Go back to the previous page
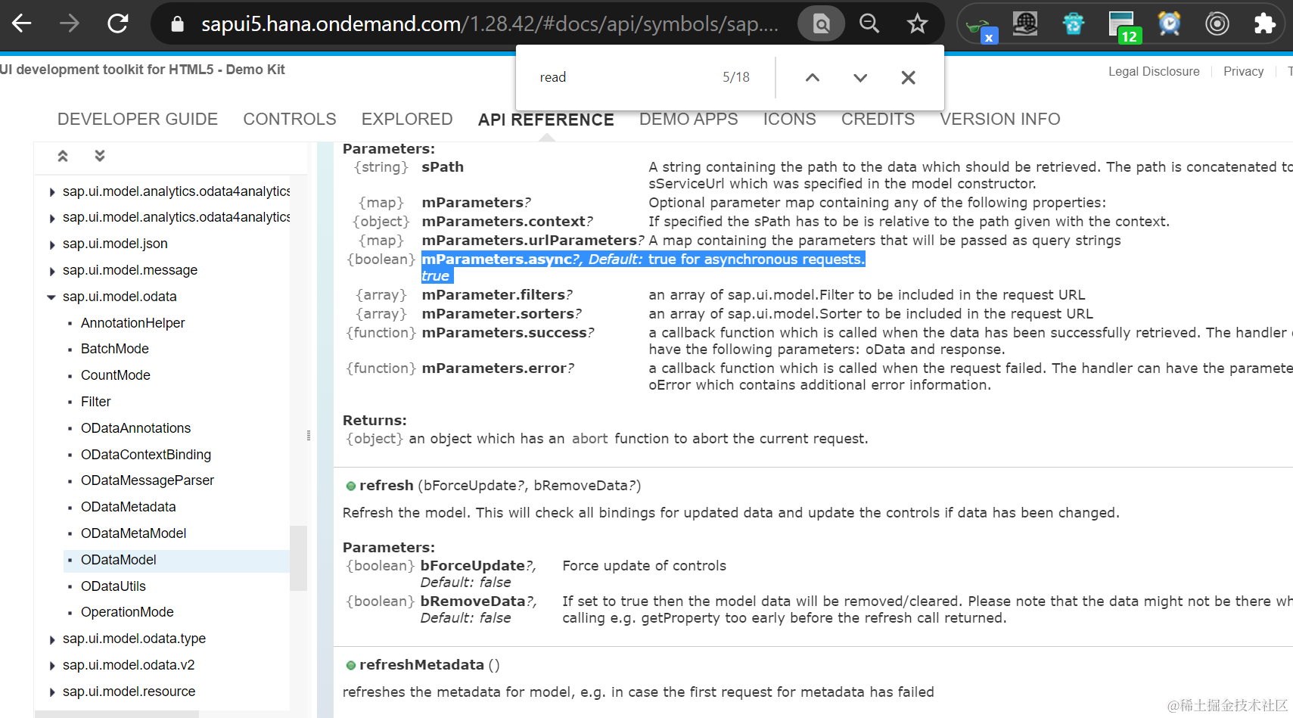Image resolution: width=1293 pixels, height=718 pixels. click(x=22, y=23)
